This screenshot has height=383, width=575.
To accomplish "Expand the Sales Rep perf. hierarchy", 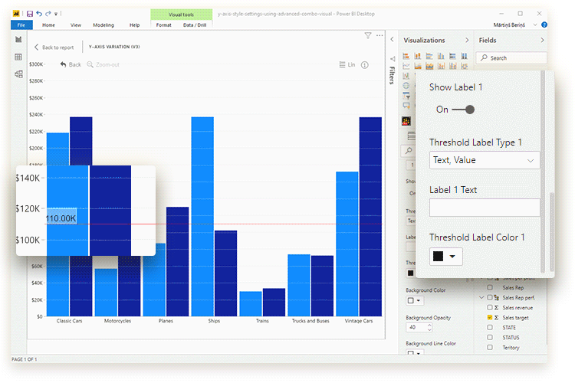I will (x=481, y=297).
